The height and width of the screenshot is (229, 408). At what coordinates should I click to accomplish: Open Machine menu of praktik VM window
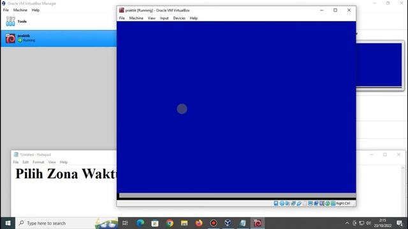click(136, 18)
